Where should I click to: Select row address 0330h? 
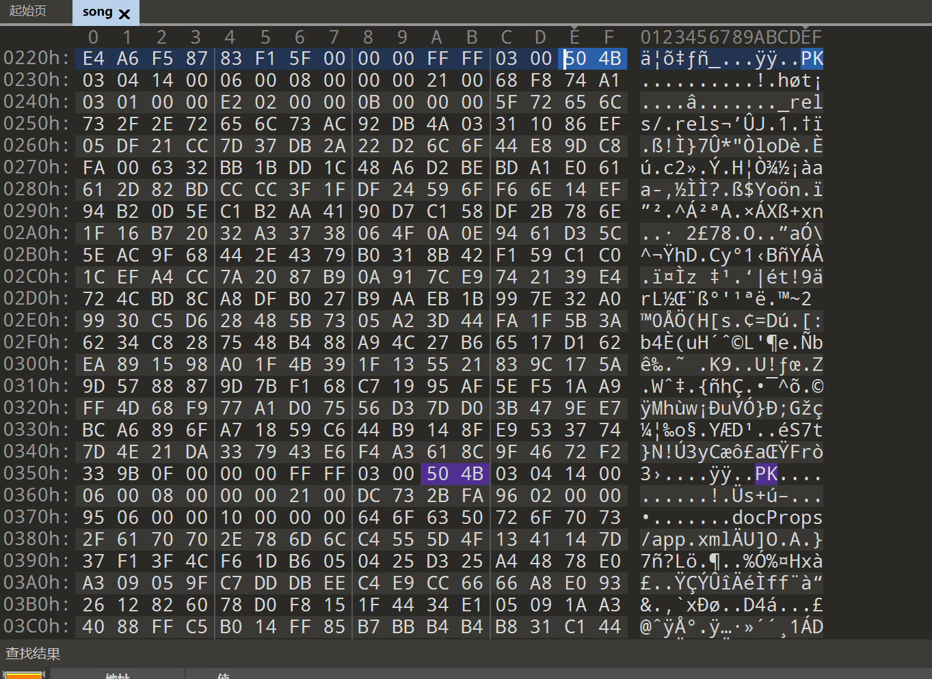click(x=36, y=430)
